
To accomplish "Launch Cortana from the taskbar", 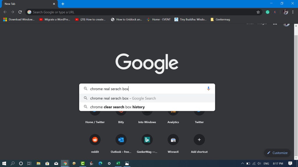I will (21, 164).
